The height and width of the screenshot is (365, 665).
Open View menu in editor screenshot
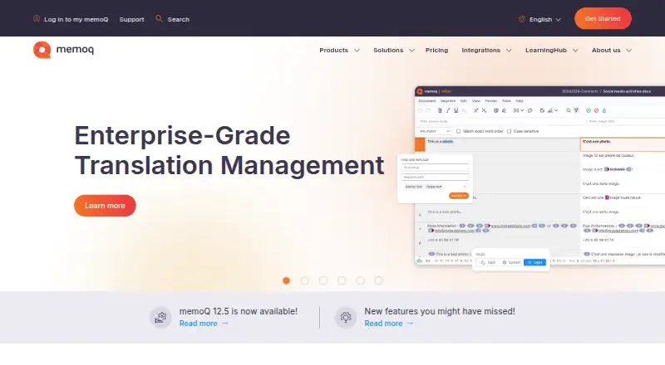tap(476, 100)
